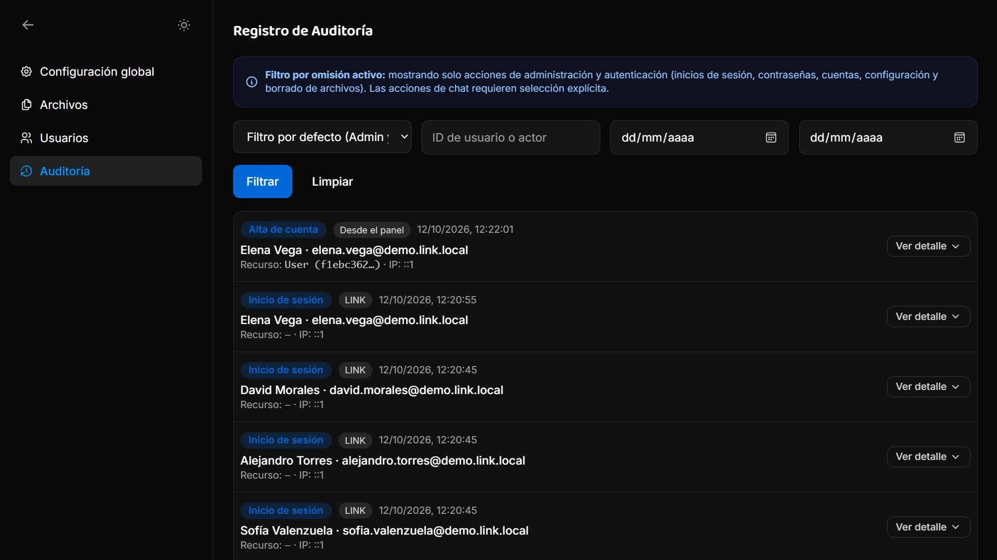The height and width of the screenshot is (560, 997).
Task: Click the Filtrar button
Action: click(x=263, y=181)
